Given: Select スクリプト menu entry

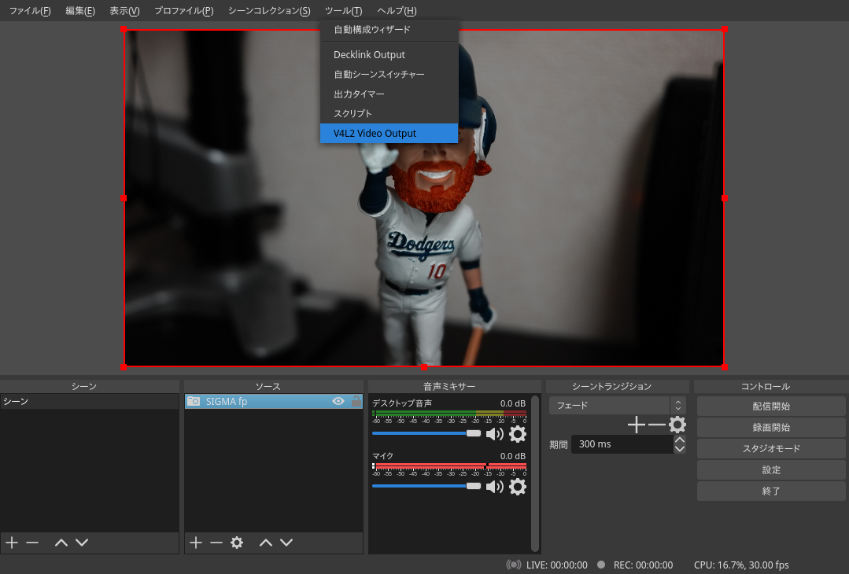Looking at the screenshot, I should 389,113.
